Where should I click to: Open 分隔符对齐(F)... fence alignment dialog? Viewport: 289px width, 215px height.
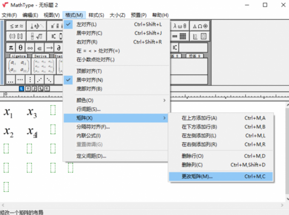pos(116,127)
